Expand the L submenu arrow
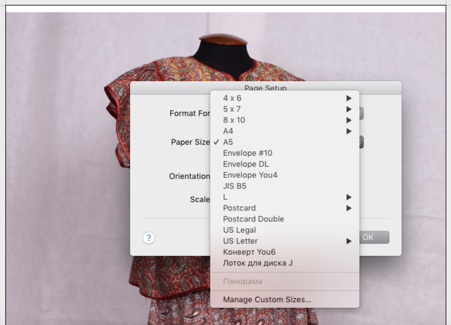 [x=349, y=197]
